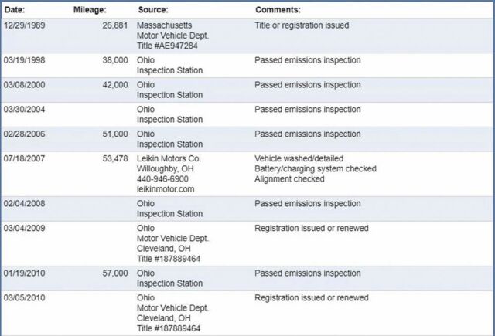Select the 03/04/2009 date entry
The image size is (495, 336).
click(24, 228)
